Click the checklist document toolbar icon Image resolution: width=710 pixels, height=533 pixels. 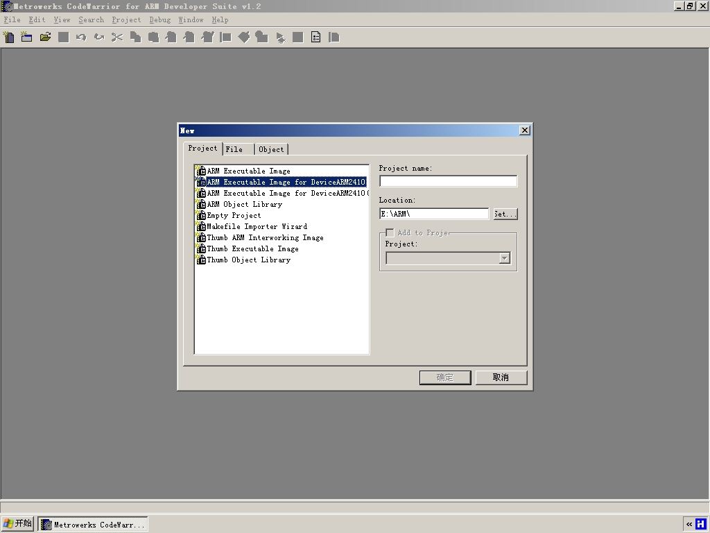tap(315, 37)
